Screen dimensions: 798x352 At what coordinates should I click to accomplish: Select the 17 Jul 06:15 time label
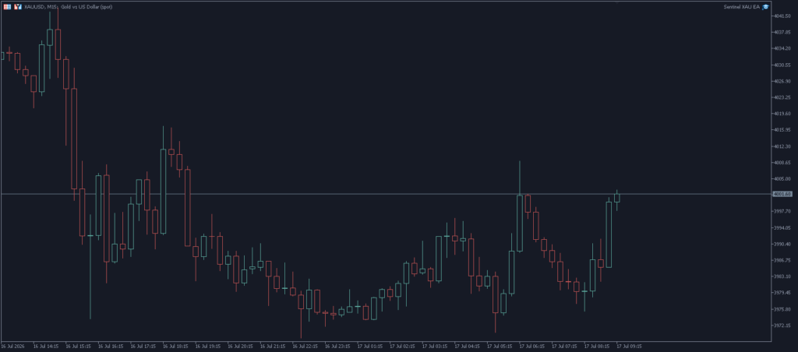(531, 347)
